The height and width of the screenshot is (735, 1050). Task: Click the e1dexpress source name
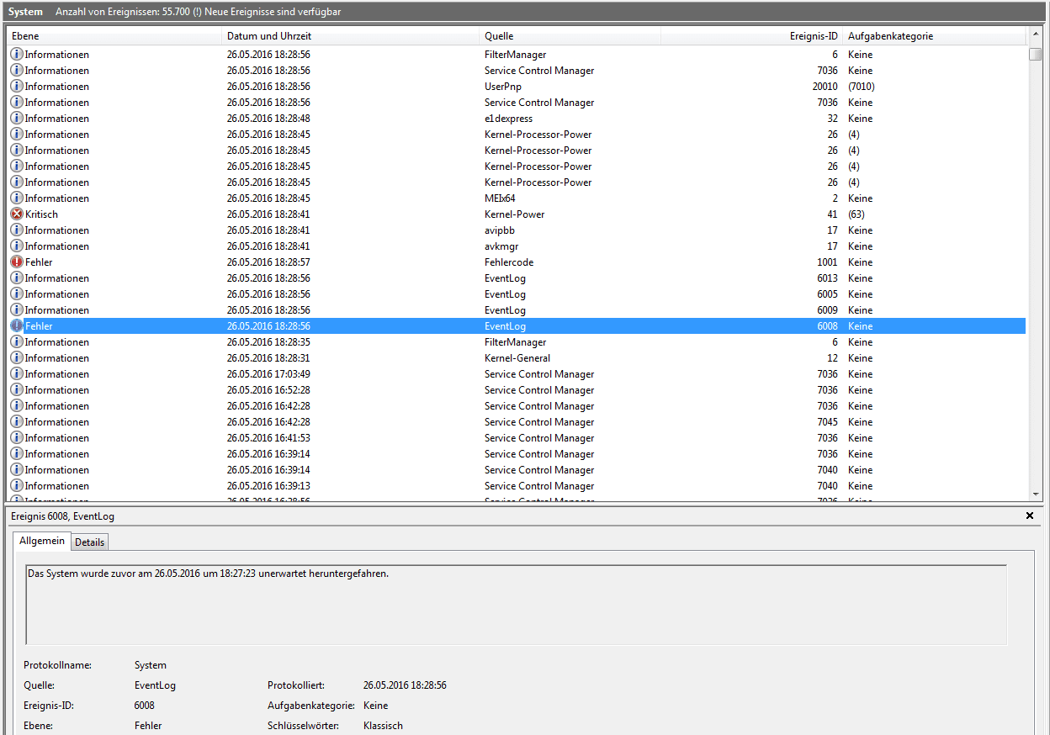508,119
